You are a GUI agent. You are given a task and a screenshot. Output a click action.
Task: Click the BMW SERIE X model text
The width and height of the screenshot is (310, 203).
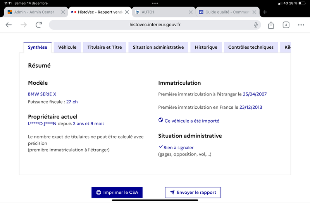42,94
